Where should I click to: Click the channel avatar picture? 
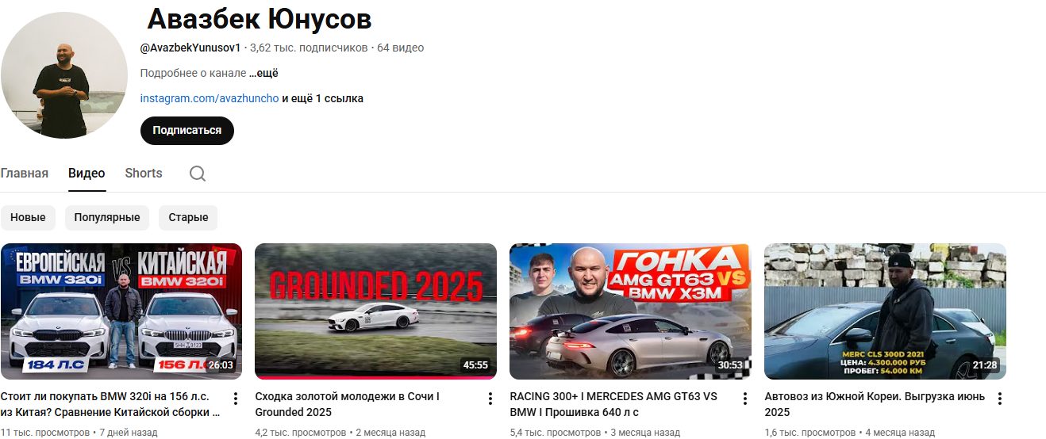(x=64, y=75)
